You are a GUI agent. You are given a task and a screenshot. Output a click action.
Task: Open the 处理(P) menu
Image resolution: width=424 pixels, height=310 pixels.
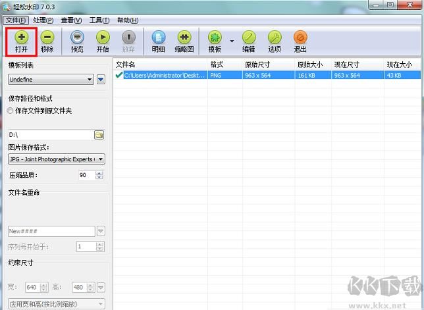[x=43, y=20]
